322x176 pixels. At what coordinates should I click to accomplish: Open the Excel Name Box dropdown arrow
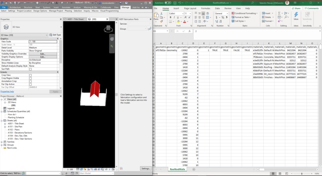[x=167, y=31]
